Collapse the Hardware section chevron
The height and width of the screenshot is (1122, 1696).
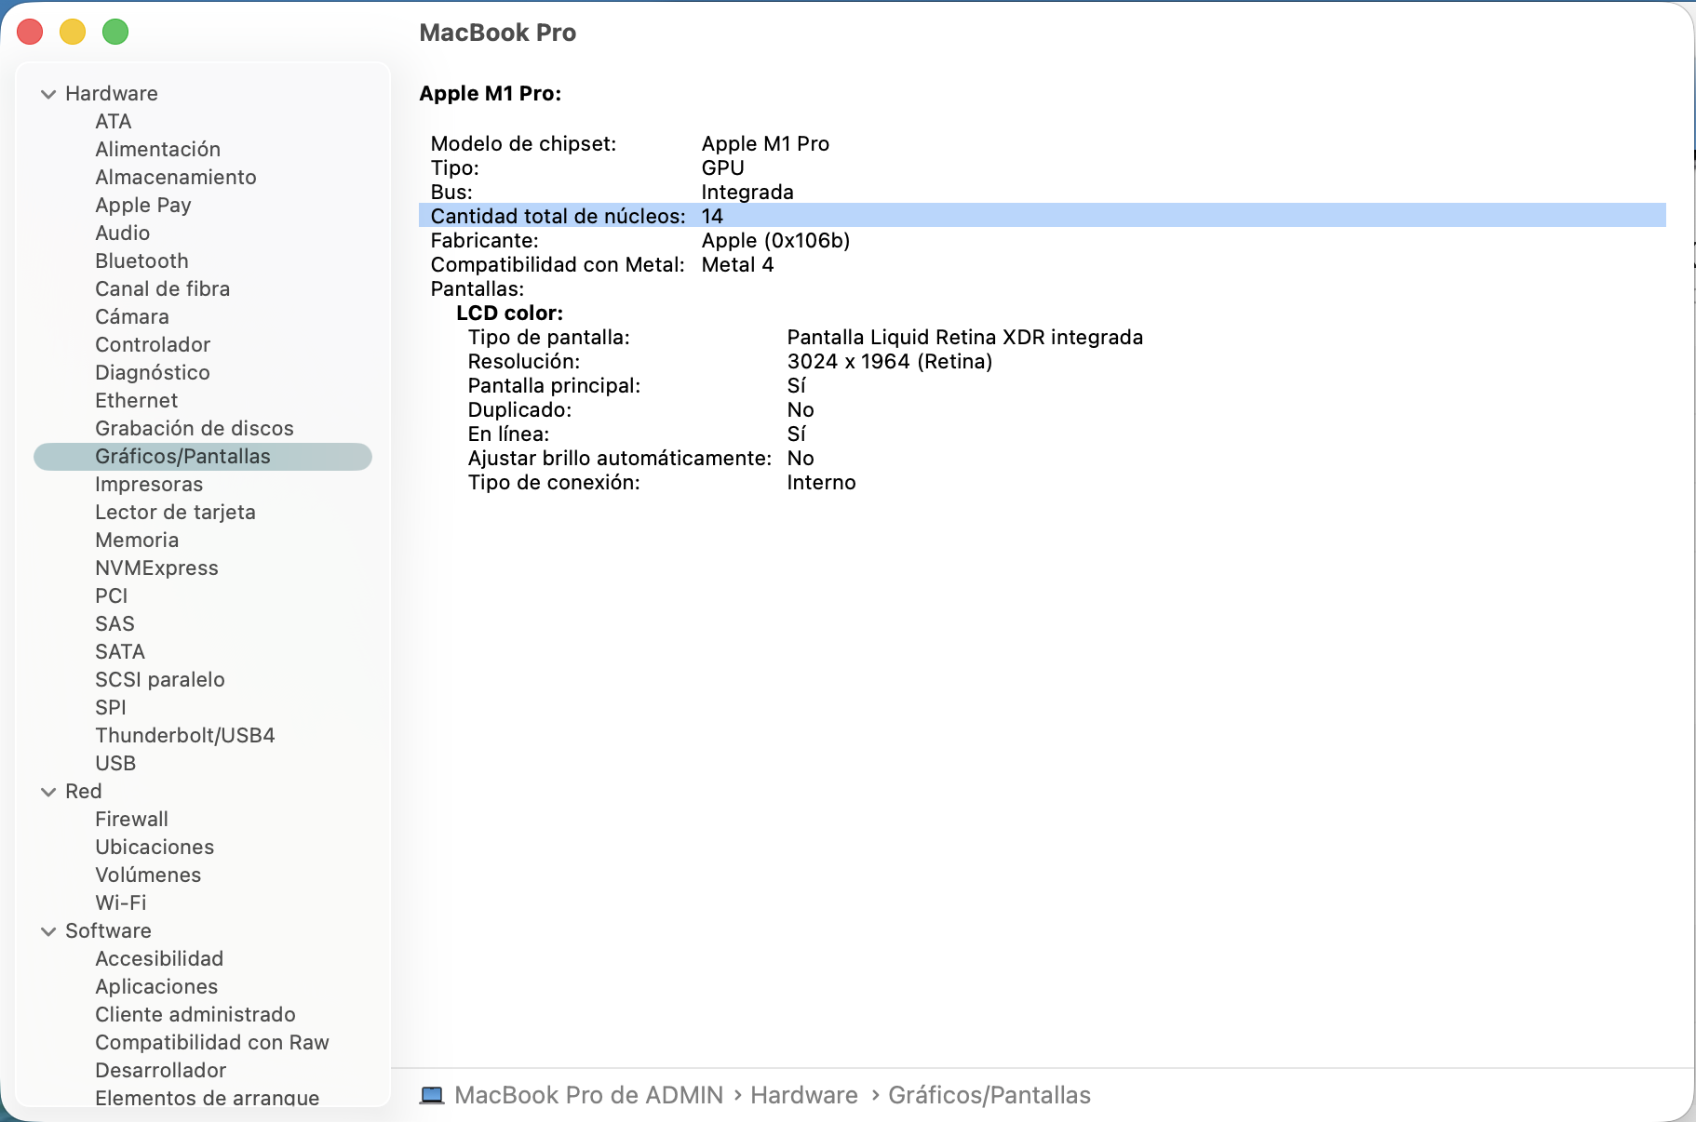tap(48, 94)
